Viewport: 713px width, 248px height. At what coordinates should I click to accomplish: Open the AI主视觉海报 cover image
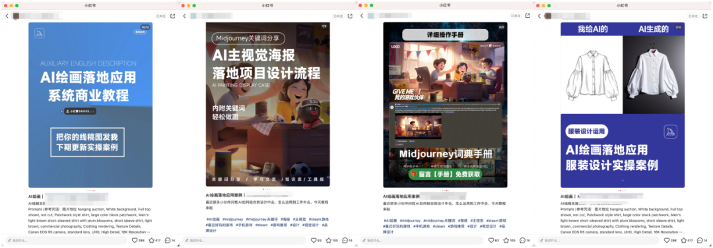pos(268,104)
